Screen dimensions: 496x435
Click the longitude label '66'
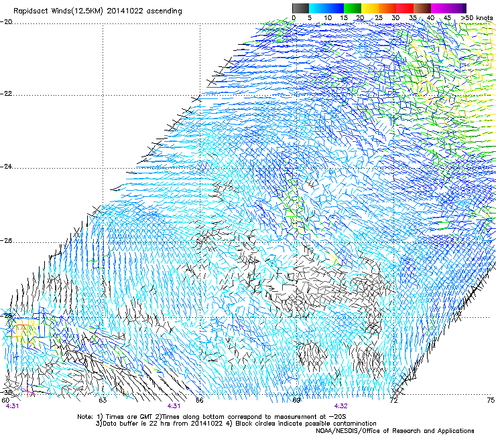coord(199,401)
